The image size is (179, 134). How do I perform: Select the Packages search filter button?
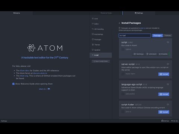pyautogui.click(x=157, y=35)
